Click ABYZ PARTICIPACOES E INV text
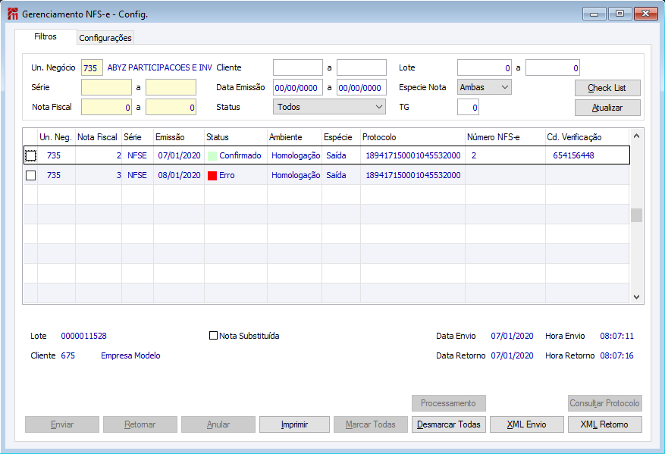665x454 pixels. pyautogui.click(x=159, y=67)
